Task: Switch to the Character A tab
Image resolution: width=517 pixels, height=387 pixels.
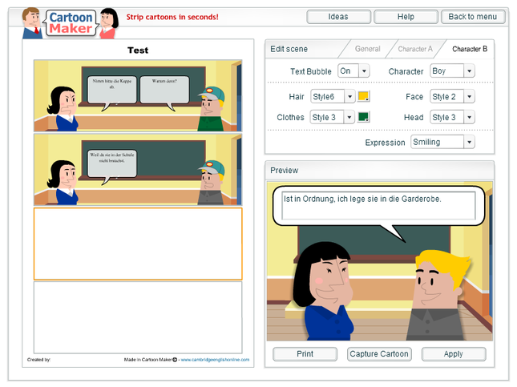Action: (x=414, y=49)
